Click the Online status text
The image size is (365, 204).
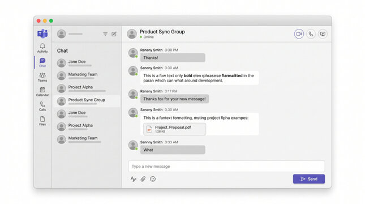coord(148,37)
